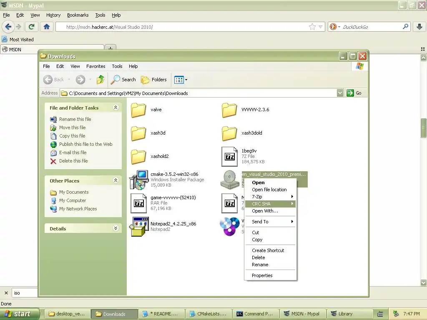Click the Start button

point(20,314)
